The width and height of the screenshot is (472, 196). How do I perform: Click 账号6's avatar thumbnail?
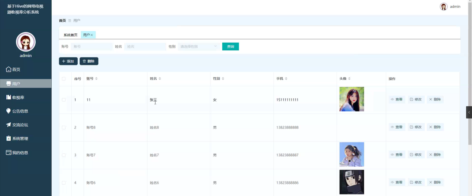click(351, 182)
